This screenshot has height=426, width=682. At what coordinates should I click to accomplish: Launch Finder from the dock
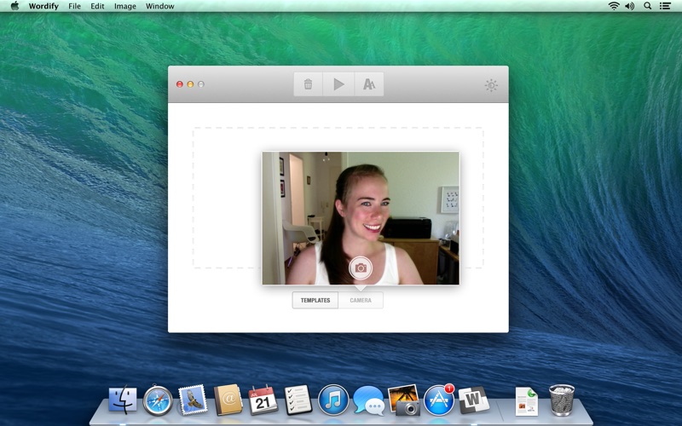[123, 400]
